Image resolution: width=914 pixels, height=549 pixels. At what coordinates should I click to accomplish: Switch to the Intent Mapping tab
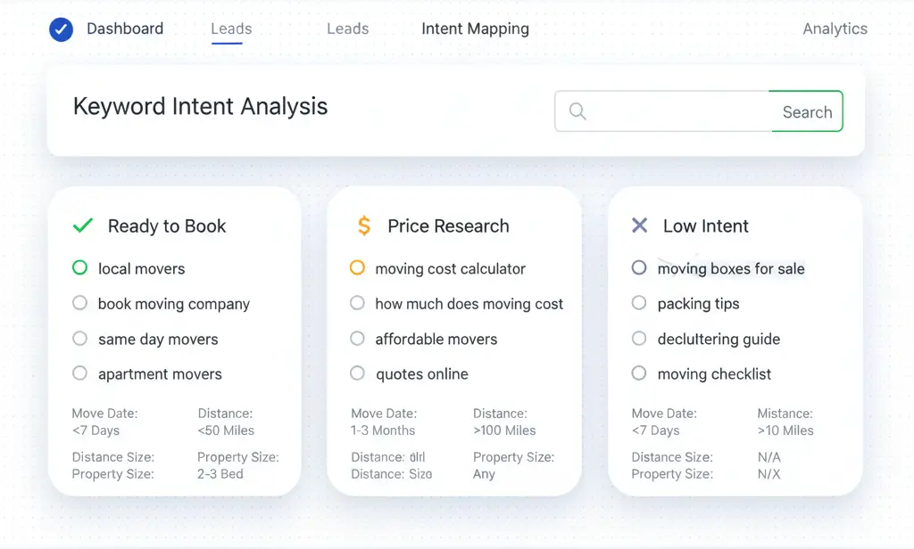click(x=475, y=29)
